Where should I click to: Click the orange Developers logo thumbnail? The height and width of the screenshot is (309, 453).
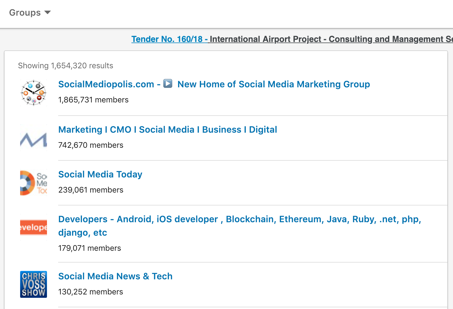tap(34, 227)
